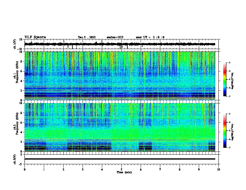Click the flat ch.3 voltage trace
This screenshot has height=190, width=246.
[120, 159]
